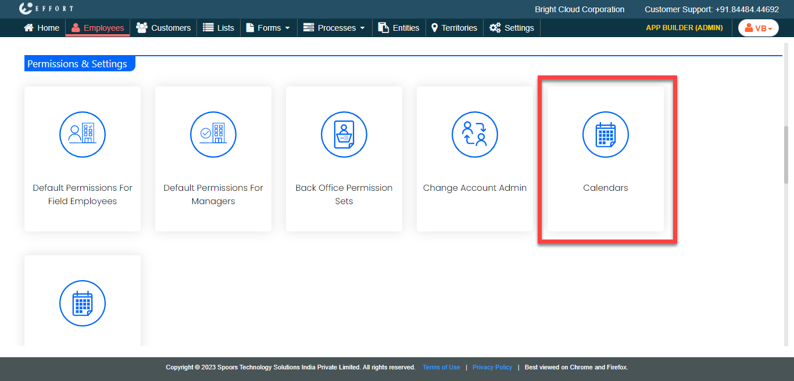794x381 pixels.
Task: Open Default Permissions For Managers icon
Action: point(213,135)
